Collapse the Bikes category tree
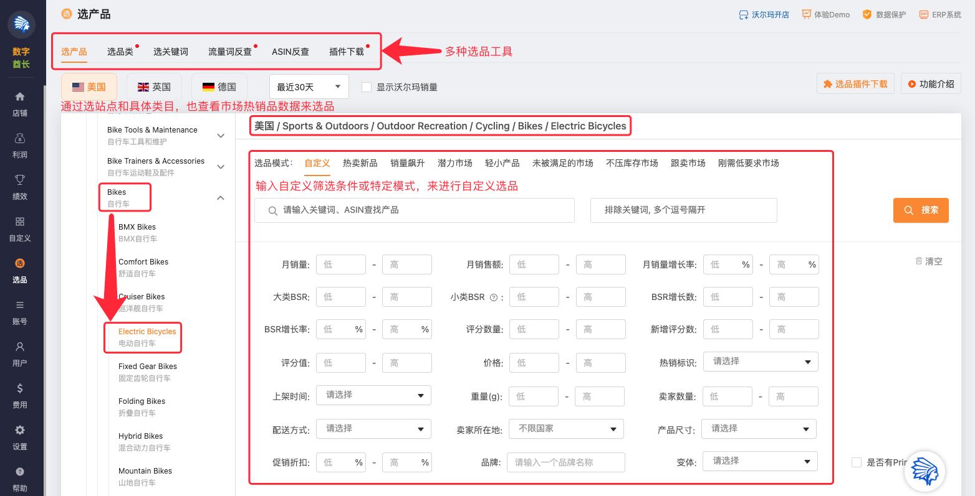975x496 pixels. pyautogui.click(x=221, y=197)
